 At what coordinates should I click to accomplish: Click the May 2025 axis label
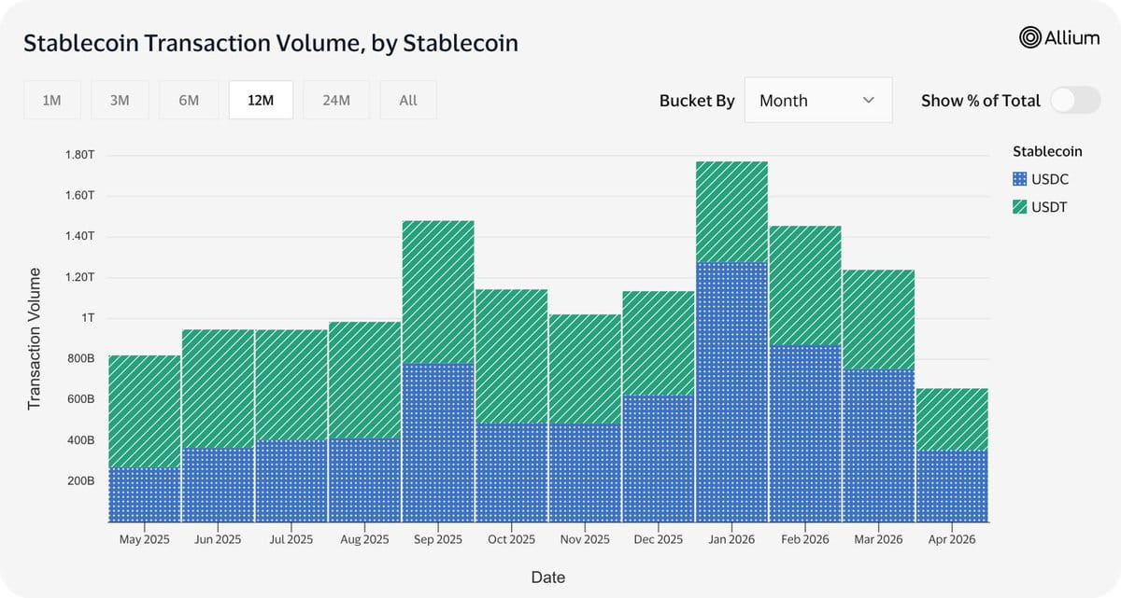[x=145, y=539]
